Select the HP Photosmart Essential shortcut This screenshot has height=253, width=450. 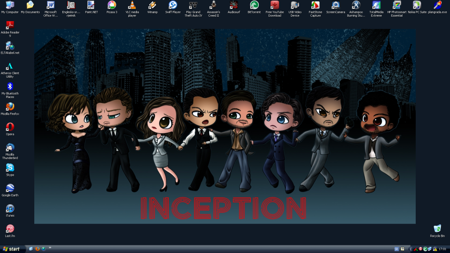[397, 9]
